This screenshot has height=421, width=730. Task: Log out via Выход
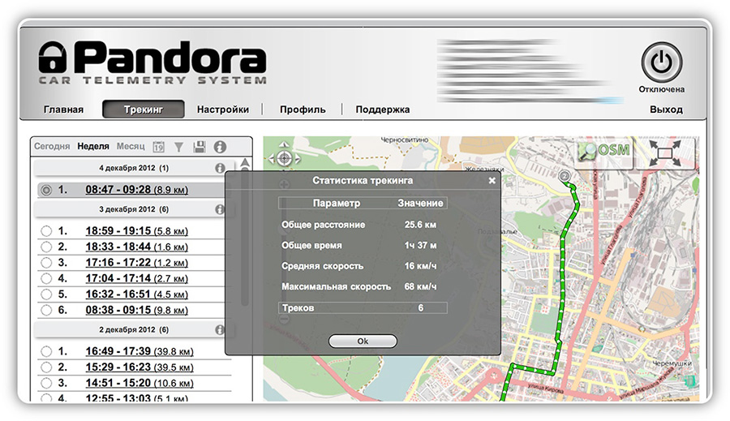pyautogui.click(x=666, y=110)
